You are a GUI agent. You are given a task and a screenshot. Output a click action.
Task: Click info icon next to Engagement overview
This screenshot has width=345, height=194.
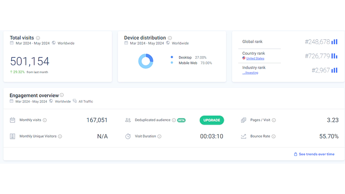coord(62,95)
